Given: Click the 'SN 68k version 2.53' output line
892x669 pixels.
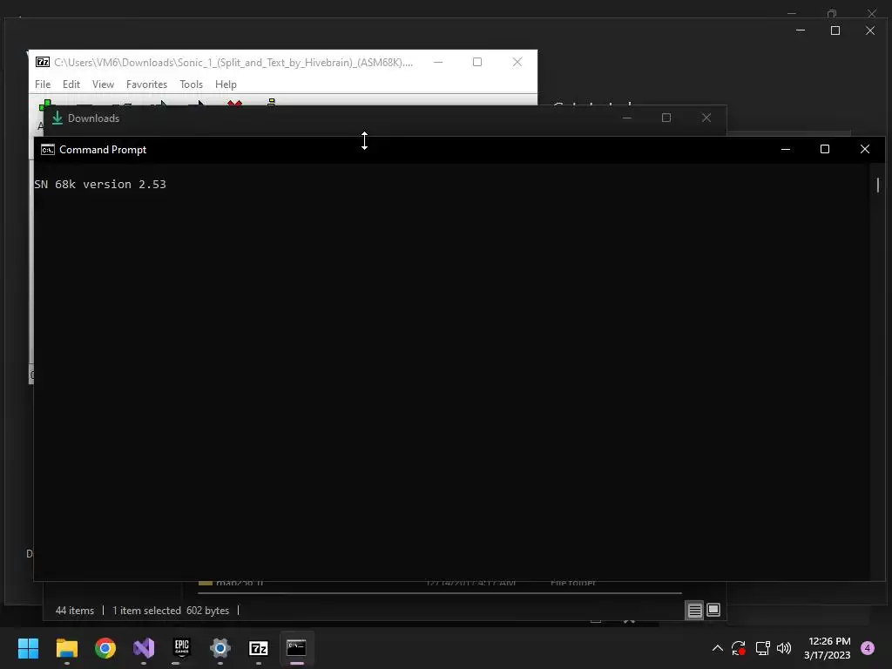Looking at the screenshot, I should pyautogui.click(x=100, y=185).
